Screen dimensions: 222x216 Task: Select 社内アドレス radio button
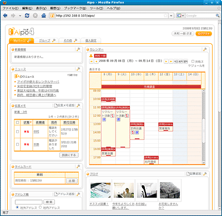coord(41,208)
